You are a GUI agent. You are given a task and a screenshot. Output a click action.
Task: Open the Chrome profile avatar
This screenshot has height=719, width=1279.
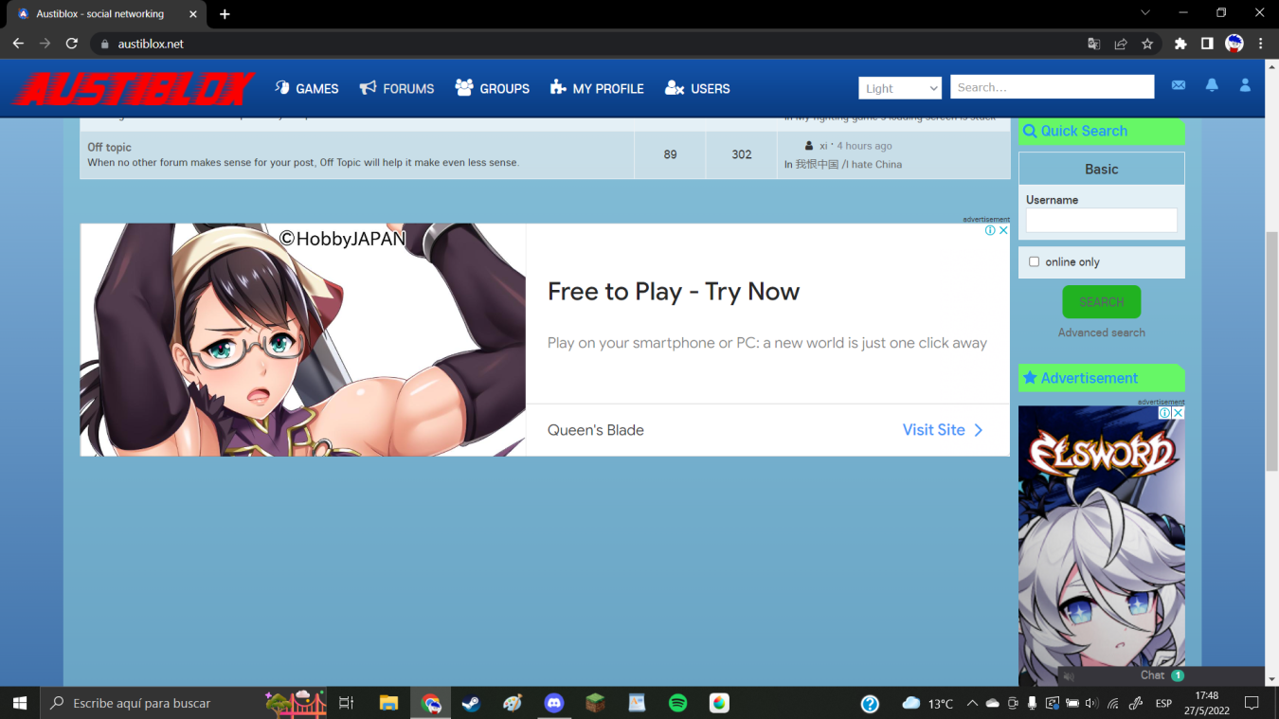[x=1234, y=44]
